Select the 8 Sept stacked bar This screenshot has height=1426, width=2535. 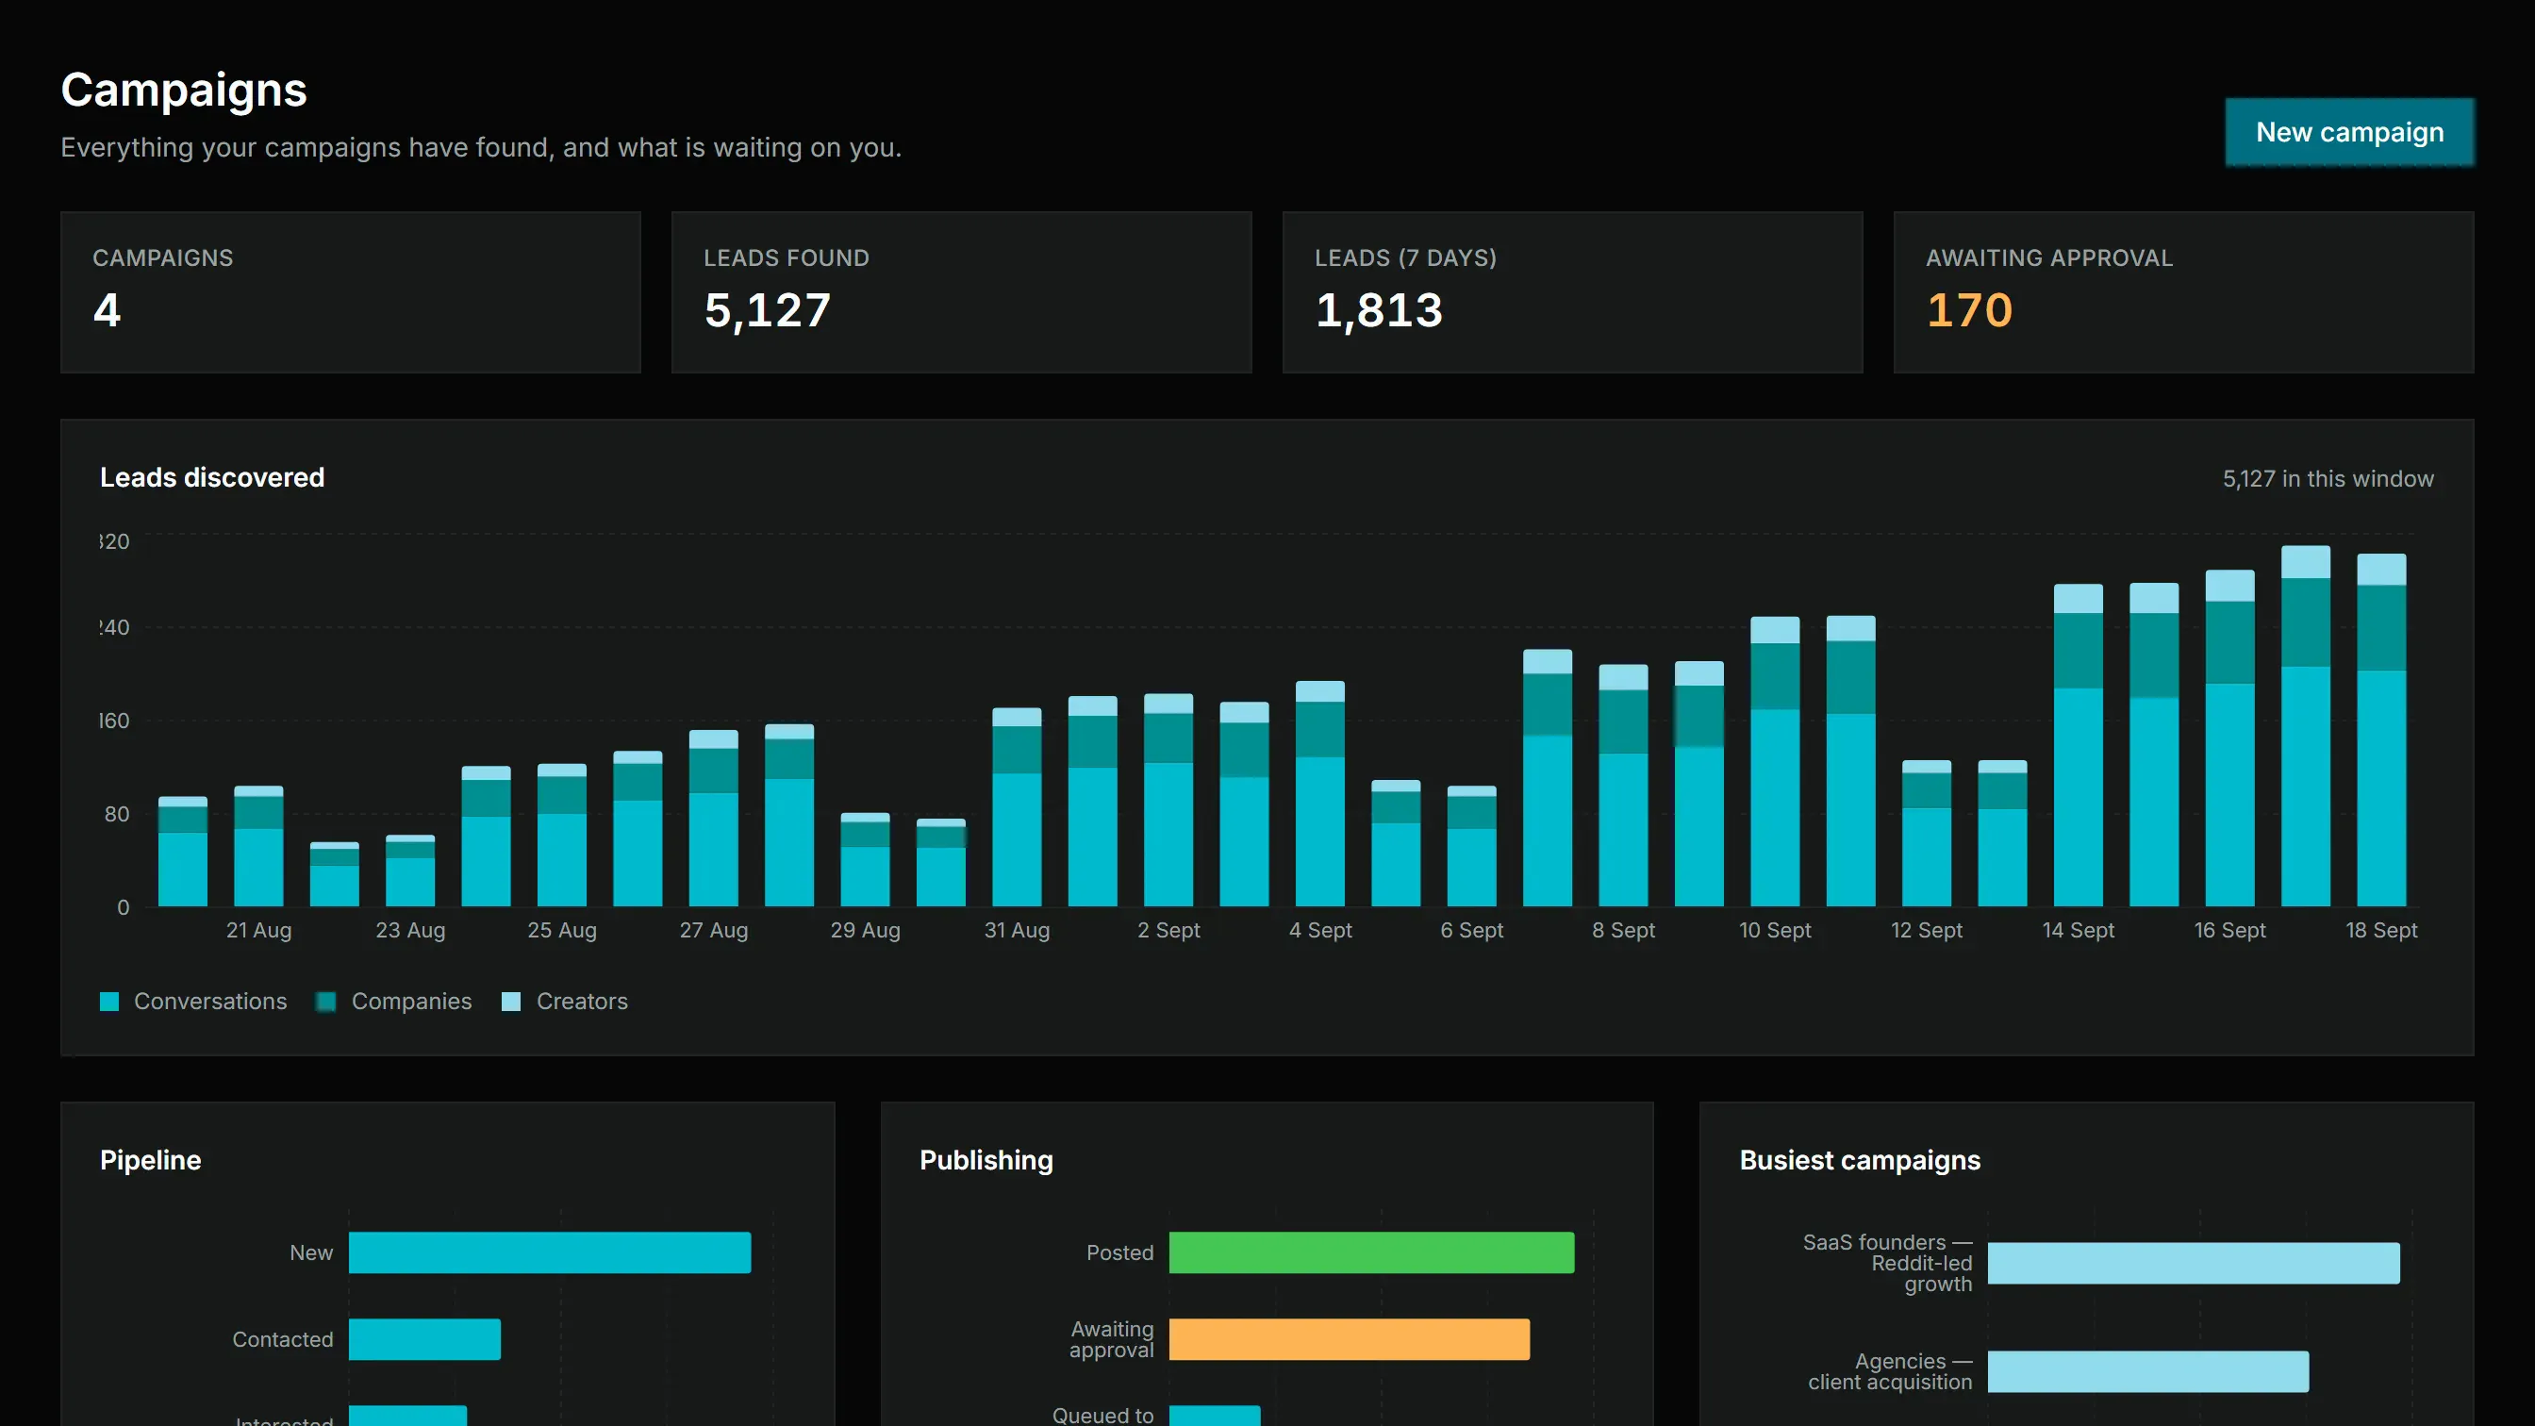click(1624, 786)
